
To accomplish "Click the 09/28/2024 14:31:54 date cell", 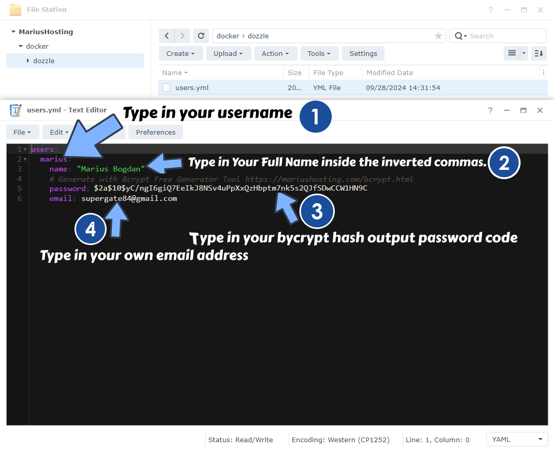I will (x=403, y=88).
